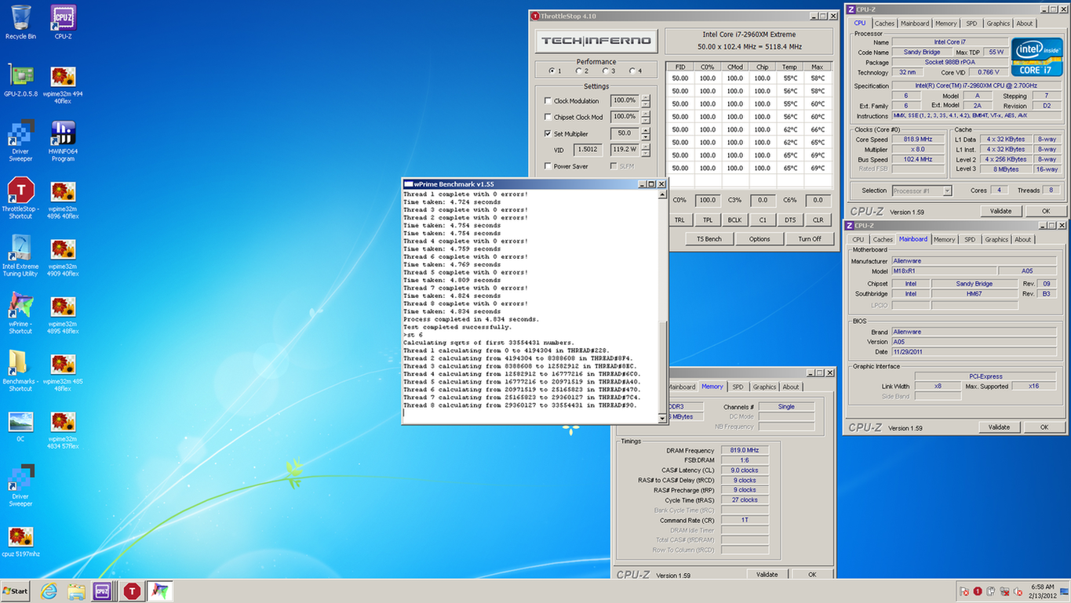Open the cpuz 5197mhz image file
The height and width of the screenshot is (603, 1071).
20,541
